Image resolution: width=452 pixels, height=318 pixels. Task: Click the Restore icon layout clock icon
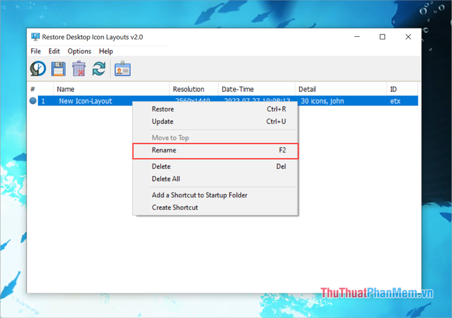click(x=37, y=69)
